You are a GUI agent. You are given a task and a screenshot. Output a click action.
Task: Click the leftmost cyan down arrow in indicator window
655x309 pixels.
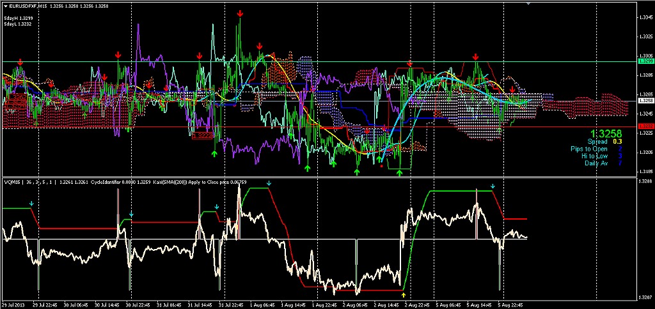click(x=31, y=202)
